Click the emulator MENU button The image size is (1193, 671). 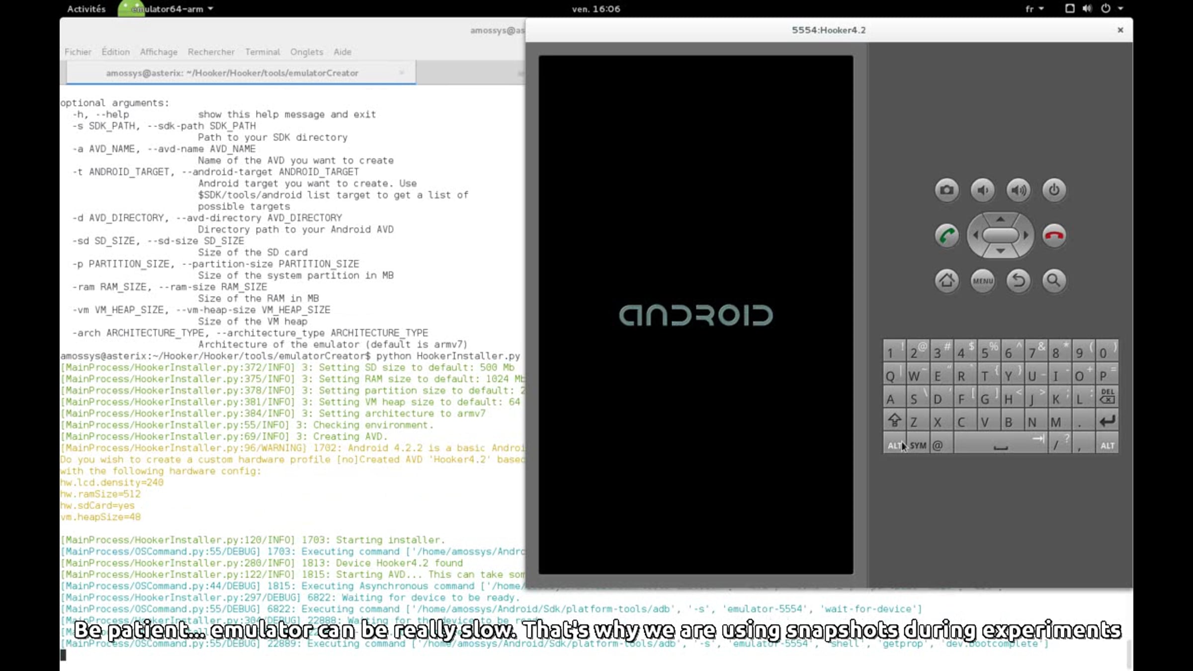tap(982, 281)
